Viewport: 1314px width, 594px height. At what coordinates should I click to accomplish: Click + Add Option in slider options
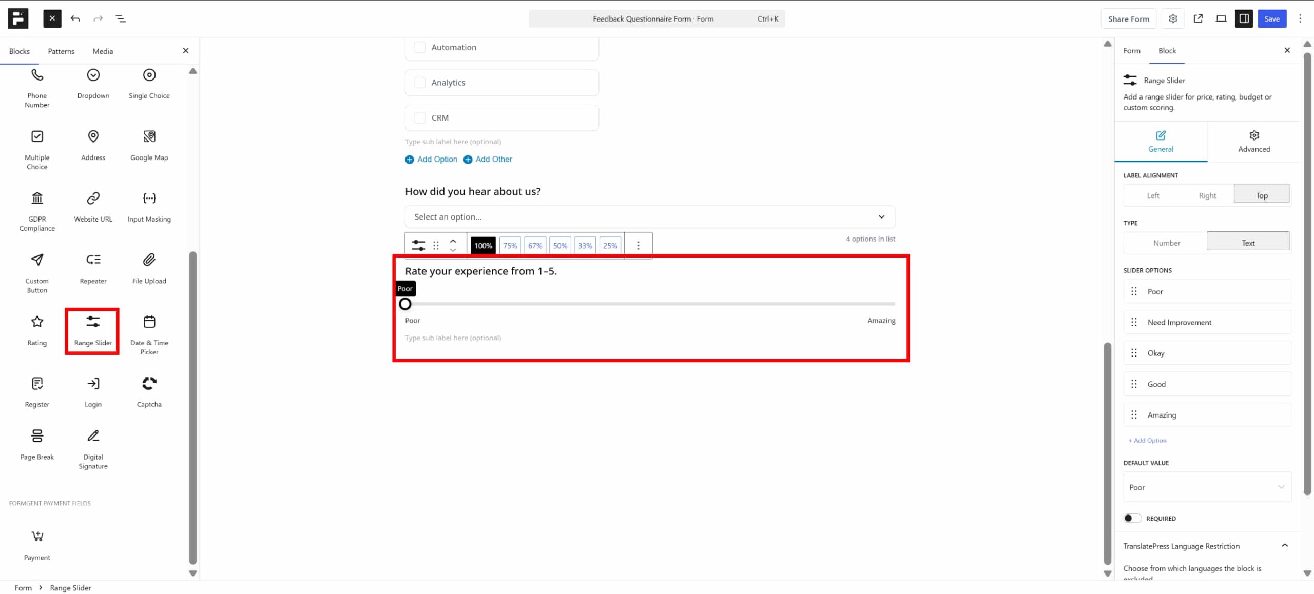(x=1147, y=440)
